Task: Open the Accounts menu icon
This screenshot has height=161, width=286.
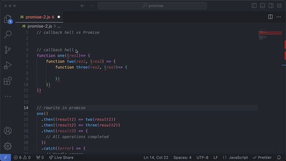Action: coord(8,131)
